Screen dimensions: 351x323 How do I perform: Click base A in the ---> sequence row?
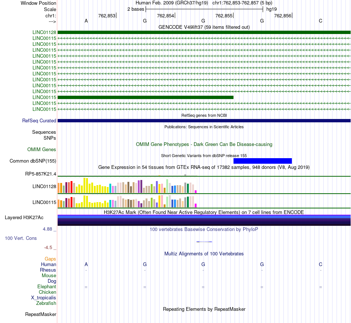86,21
